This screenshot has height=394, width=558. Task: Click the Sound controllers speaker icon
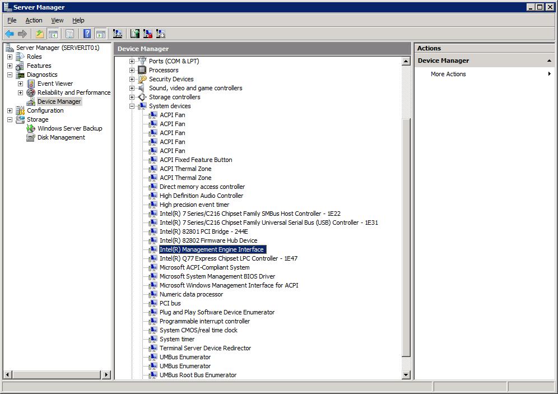142,88
